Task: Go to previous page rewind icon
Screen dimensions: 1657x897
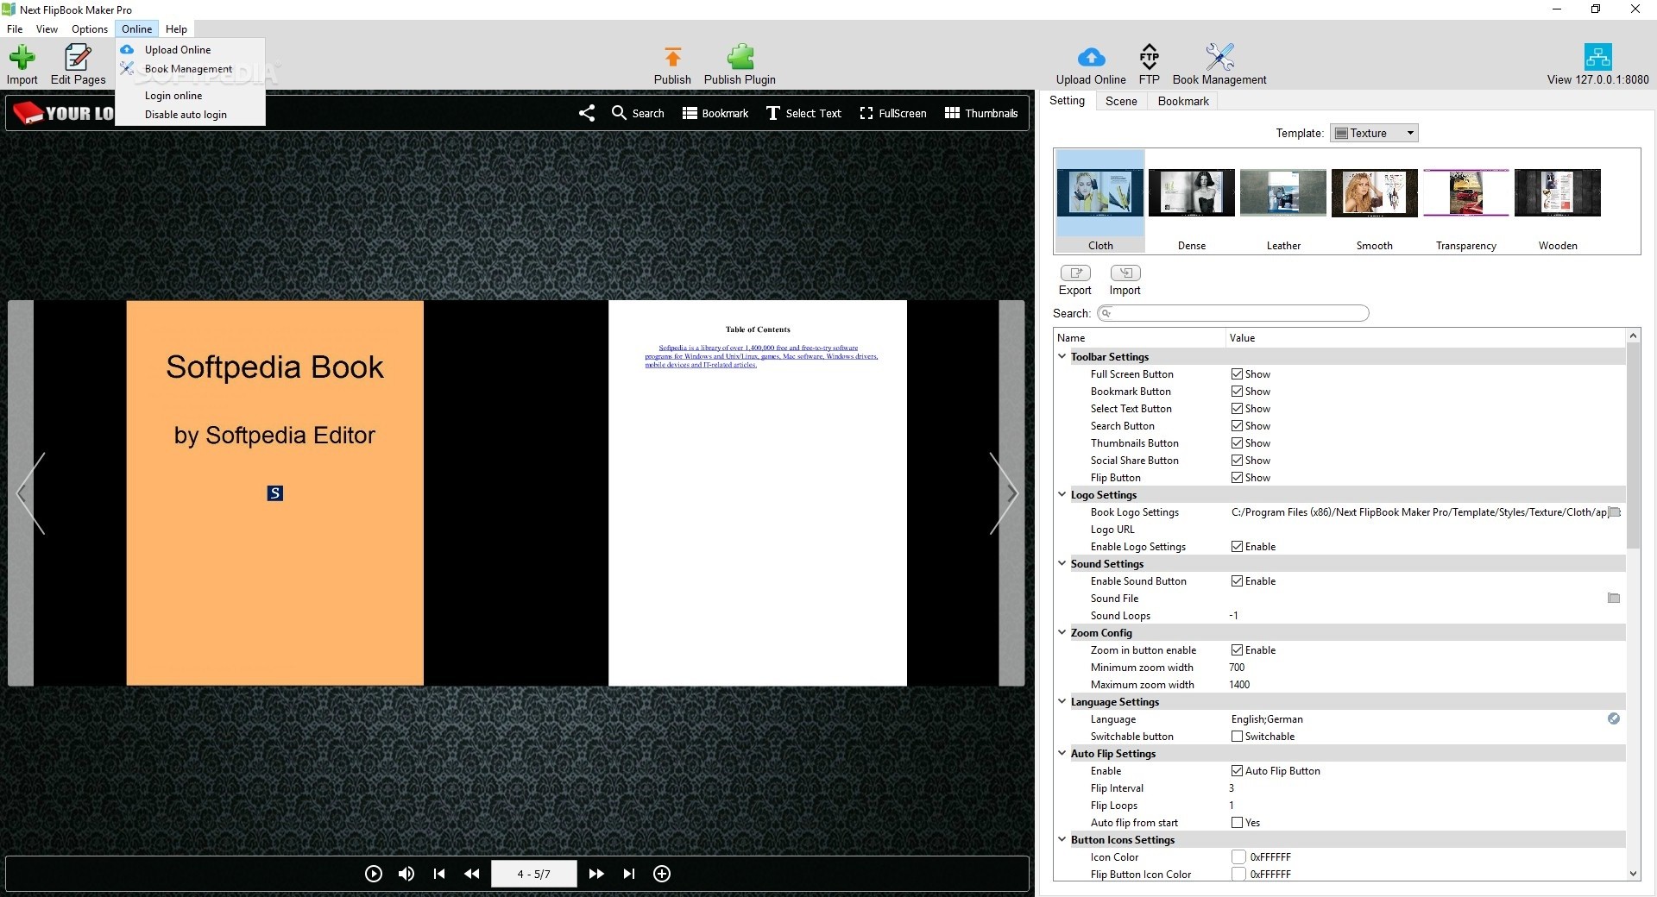Action: click(471, 874)
